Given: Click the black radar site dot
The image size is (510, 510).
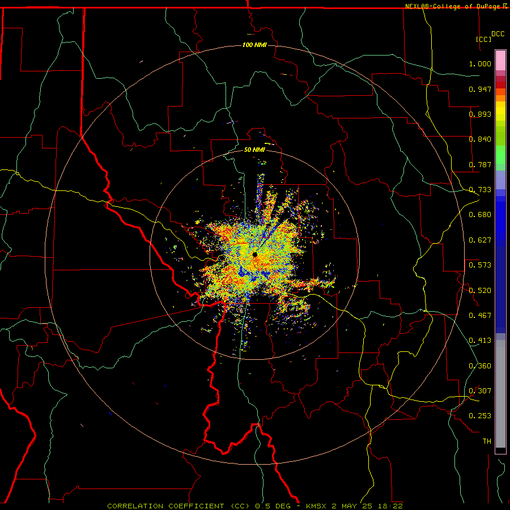Looking at the screenshot, I should tap(254, 254).
